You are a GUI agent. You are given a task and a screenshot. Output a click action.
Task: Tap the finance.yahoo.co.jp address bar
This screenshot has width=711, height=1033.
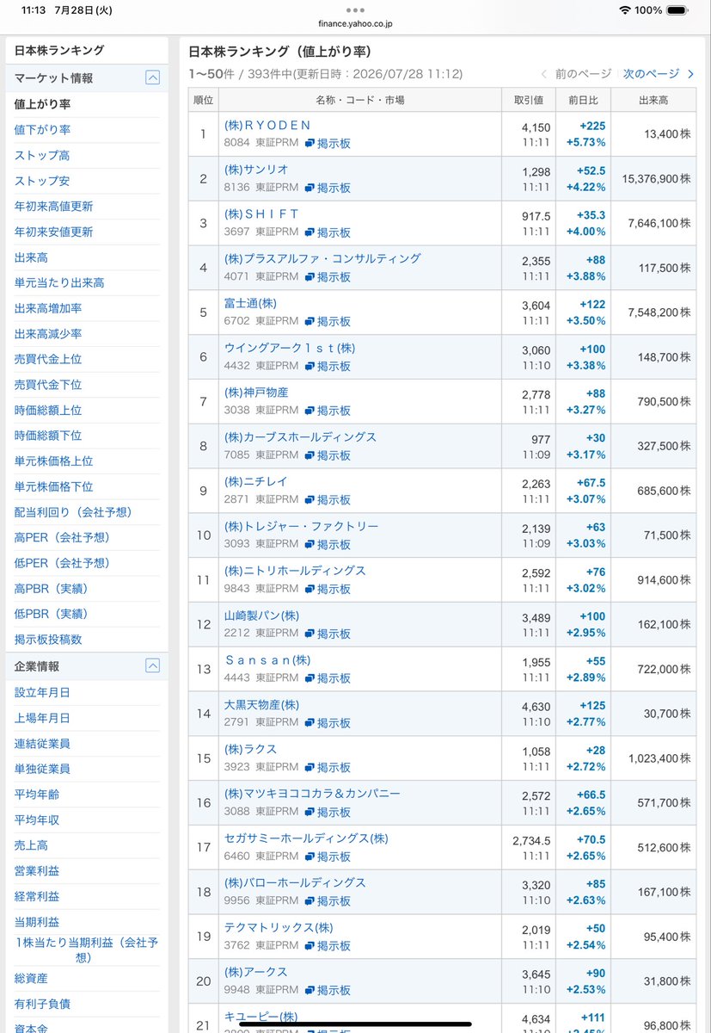pos(355,26)
